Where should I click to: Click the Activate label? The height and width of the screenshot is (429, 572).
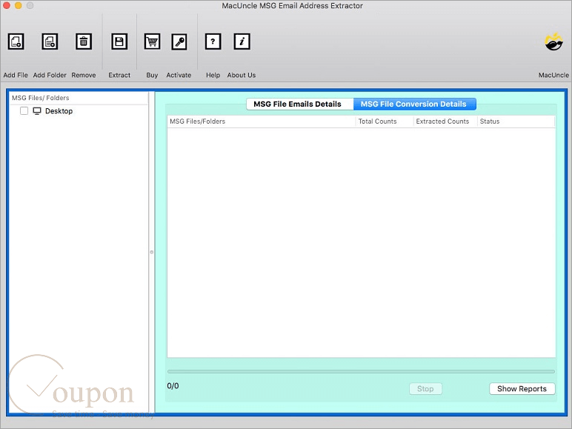179,75
